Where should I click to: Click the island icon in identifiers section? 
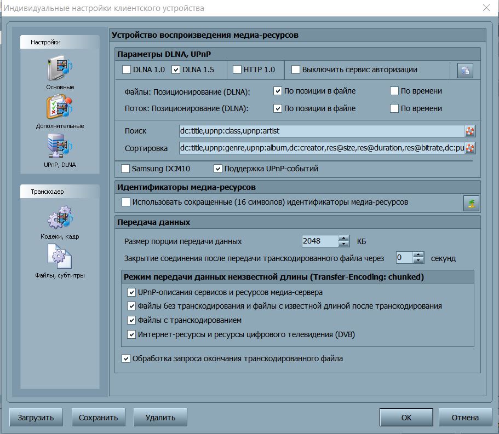471,203
